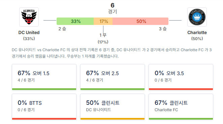Open the 67% 오버 2.5 stat card
Screen dimensions: 223x124
click(x=113, y=77)
